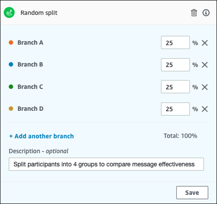217x204 pixels.
Task: Click the blue Branch B color dot
Action: tap(11, 65)
